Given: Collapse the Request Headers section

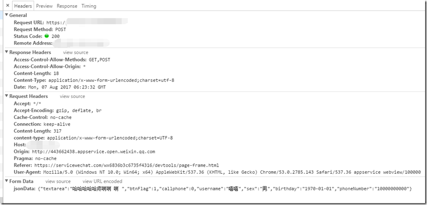Looking at the screenshot, I should pos(7,96).
